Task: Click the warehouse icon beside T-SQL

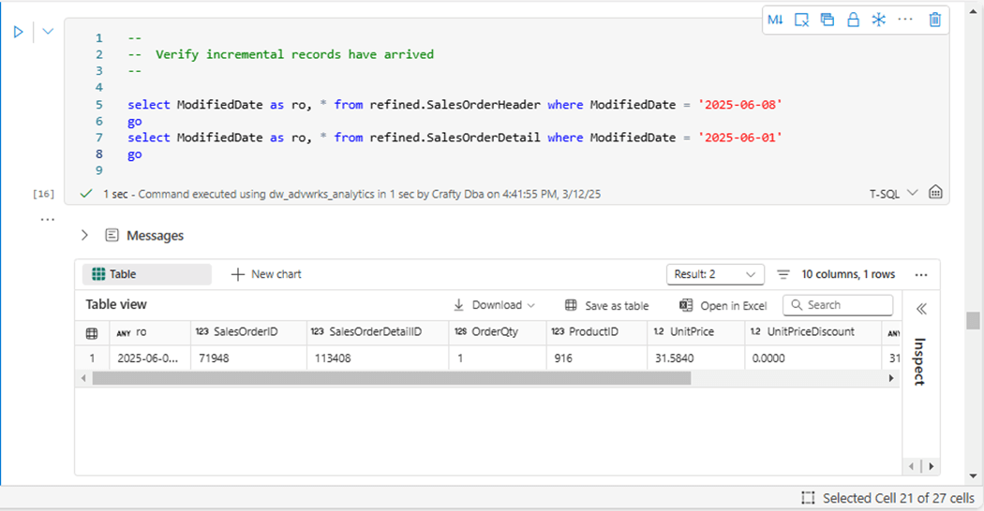Action: [934, 193]
